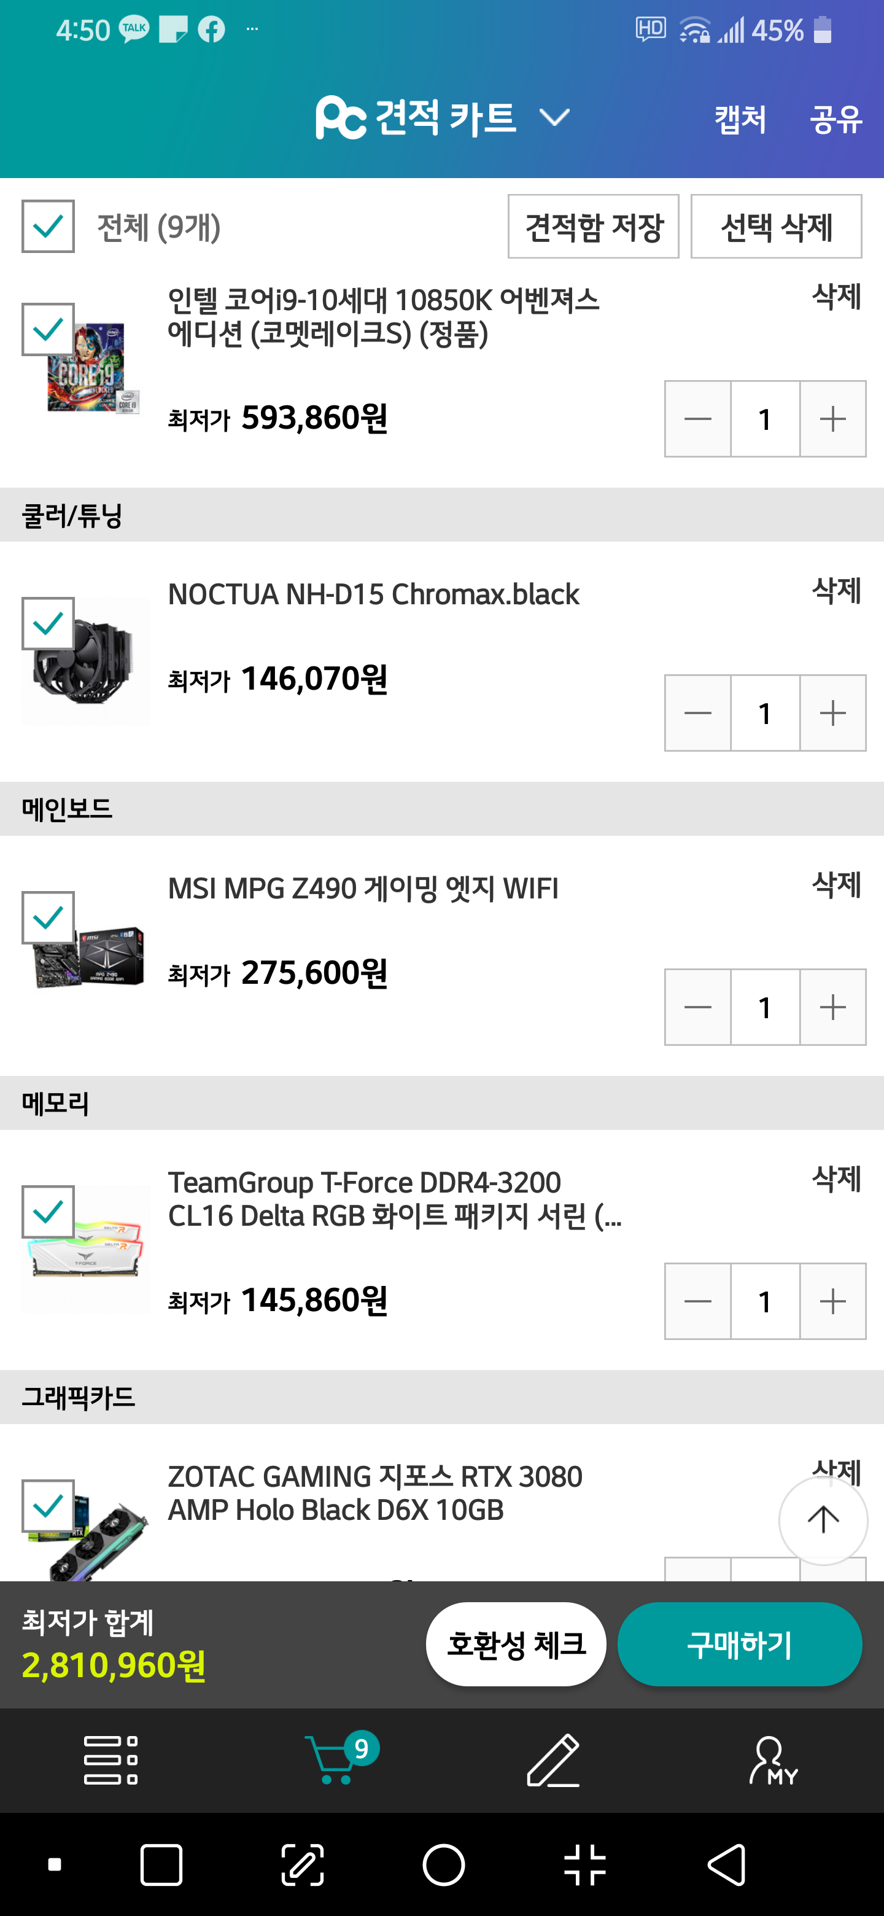Image resolution: width=884 pixels, height=1916 pixels.
Task: Expand the 견적 카트 title dropdown chevron
Action: (x=554, y=117)
